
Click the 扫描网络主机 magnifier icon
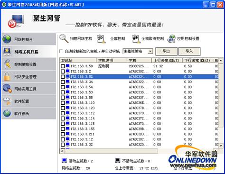click(x=64, y=38)
